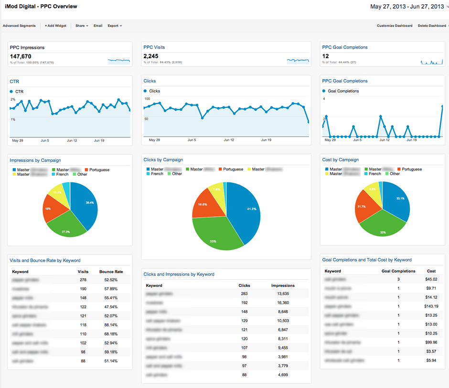Click the Other legend swatch in Clicks by Campaign
Viewport: 449px width, 388px height.
(169, 174)
